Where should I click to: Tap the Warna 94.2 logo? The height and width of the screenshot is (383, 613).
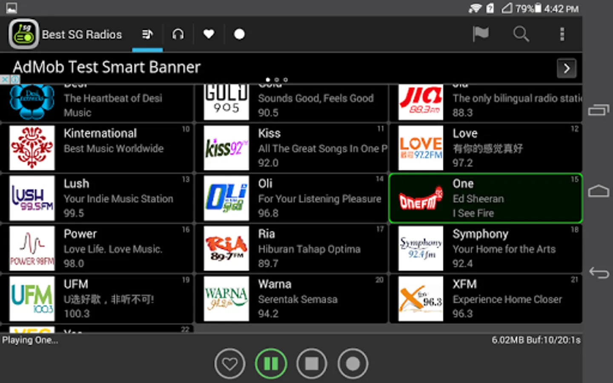pyautogui.click(x=226, y=298)
